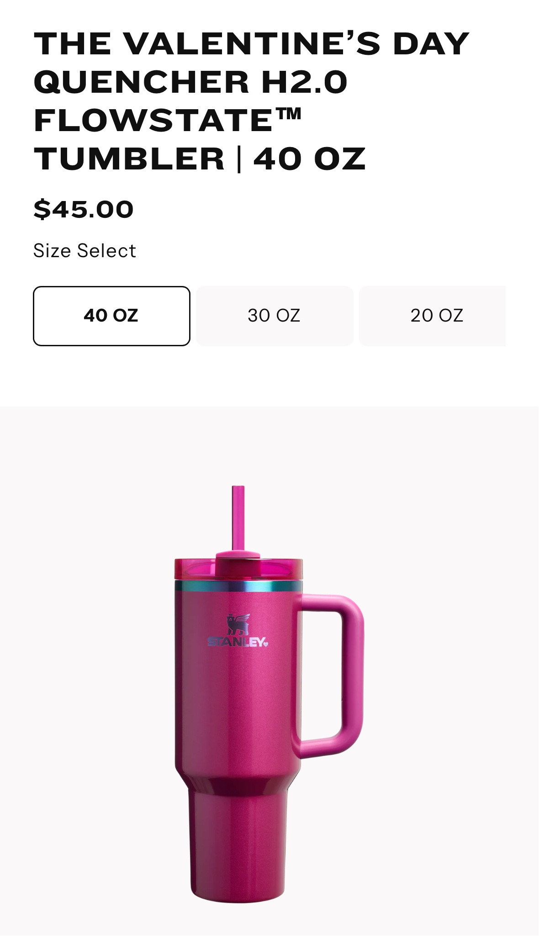Tap the iridescent band below the lid

pyautogui.click(x=238, y=586)
